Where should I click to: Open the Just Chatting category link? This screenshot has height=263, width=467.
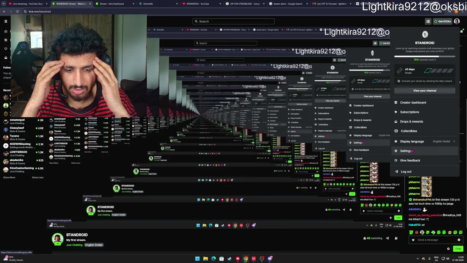(x=74, y=245)
